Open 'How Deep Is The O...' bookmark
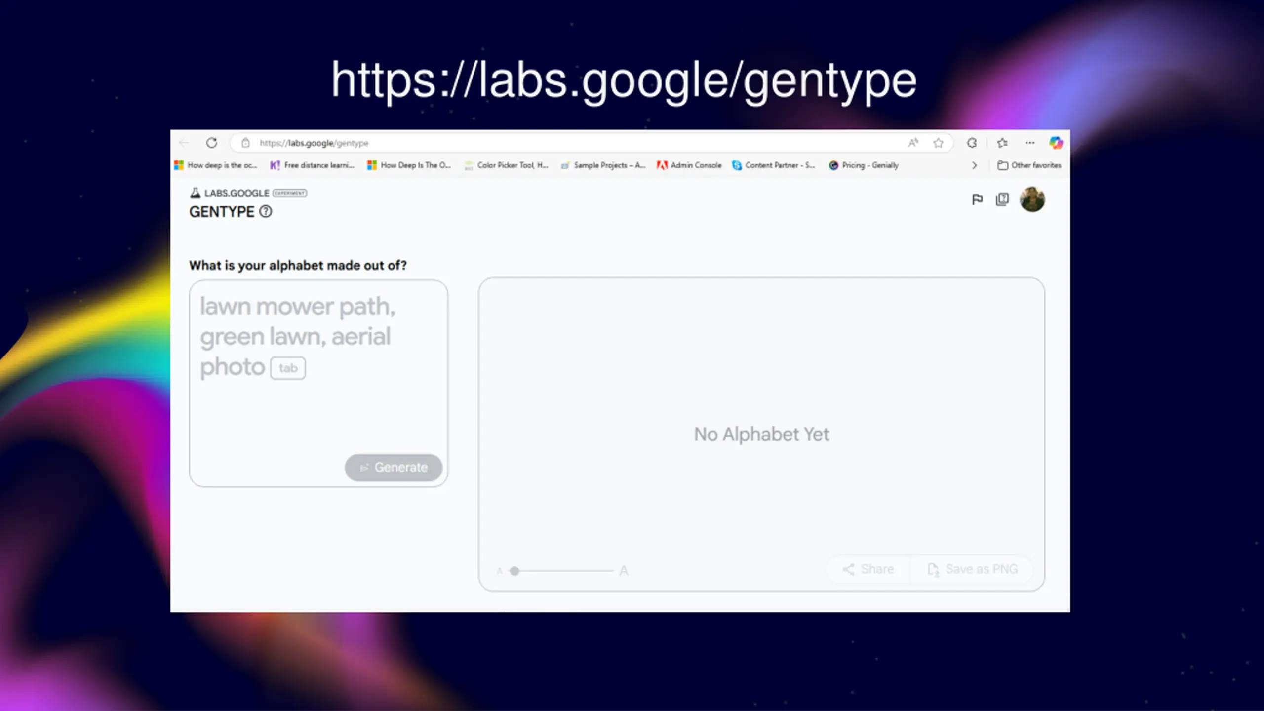Screen dimensions: 1264x711 click(409, 165)
